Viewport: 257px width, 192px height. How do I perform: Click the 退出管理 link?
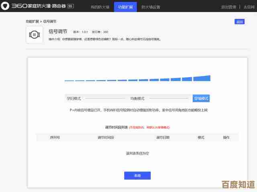[228, 7]
